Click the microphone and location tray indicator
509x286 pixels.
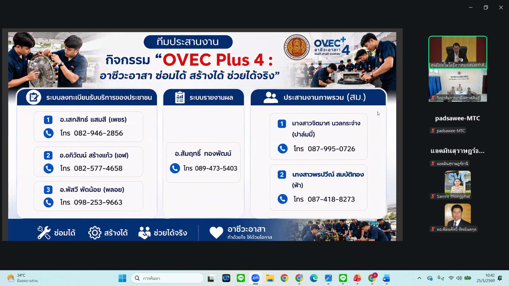[x=441, y=278]
